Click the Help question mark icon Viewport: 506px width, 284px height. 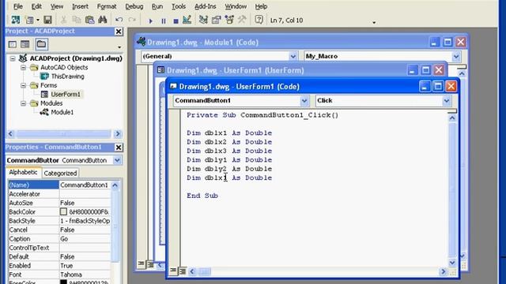point(259,20)
